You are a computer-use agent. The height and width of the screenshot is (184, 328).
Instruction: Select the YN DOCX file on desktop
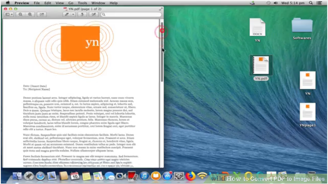tap(258, 29)
